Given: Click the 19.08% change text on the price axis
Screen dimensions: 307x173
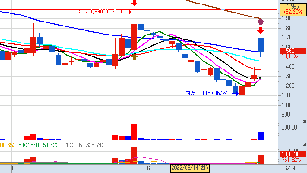Looking at the screenshot, I should click(x=290, y=56).
